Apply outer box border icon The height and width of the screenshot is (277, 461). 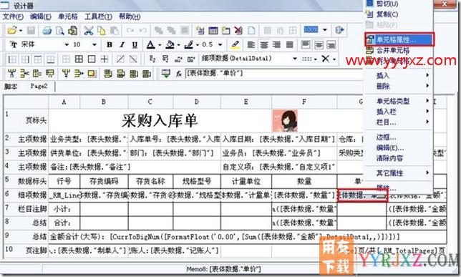pos(92,59)
